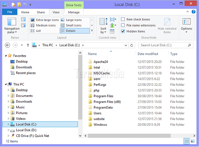Open recent locations dropdown arrow
The image size is (199, 147).
pyautogui.click(x=22, y=45)
